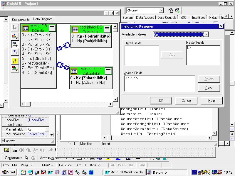Collapse the zakazhiki.db table box
The height and width of the screenshot is (176, 235).
[108, 71]
